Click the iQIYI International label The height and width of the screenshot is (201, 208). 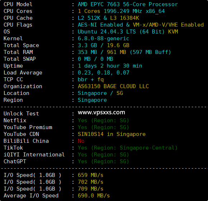[34, 155]
